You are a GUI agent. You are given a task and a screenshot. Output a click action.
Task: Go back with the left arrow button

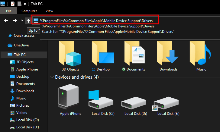tap(6, 20)
